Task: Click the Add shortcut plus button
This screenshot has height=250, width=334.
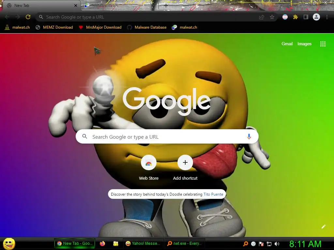Action: coord(185,163)
